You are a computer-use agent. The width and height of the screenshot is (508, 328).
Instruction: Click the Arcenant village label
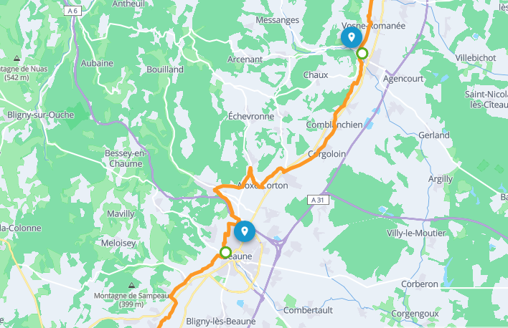[245, 59]
